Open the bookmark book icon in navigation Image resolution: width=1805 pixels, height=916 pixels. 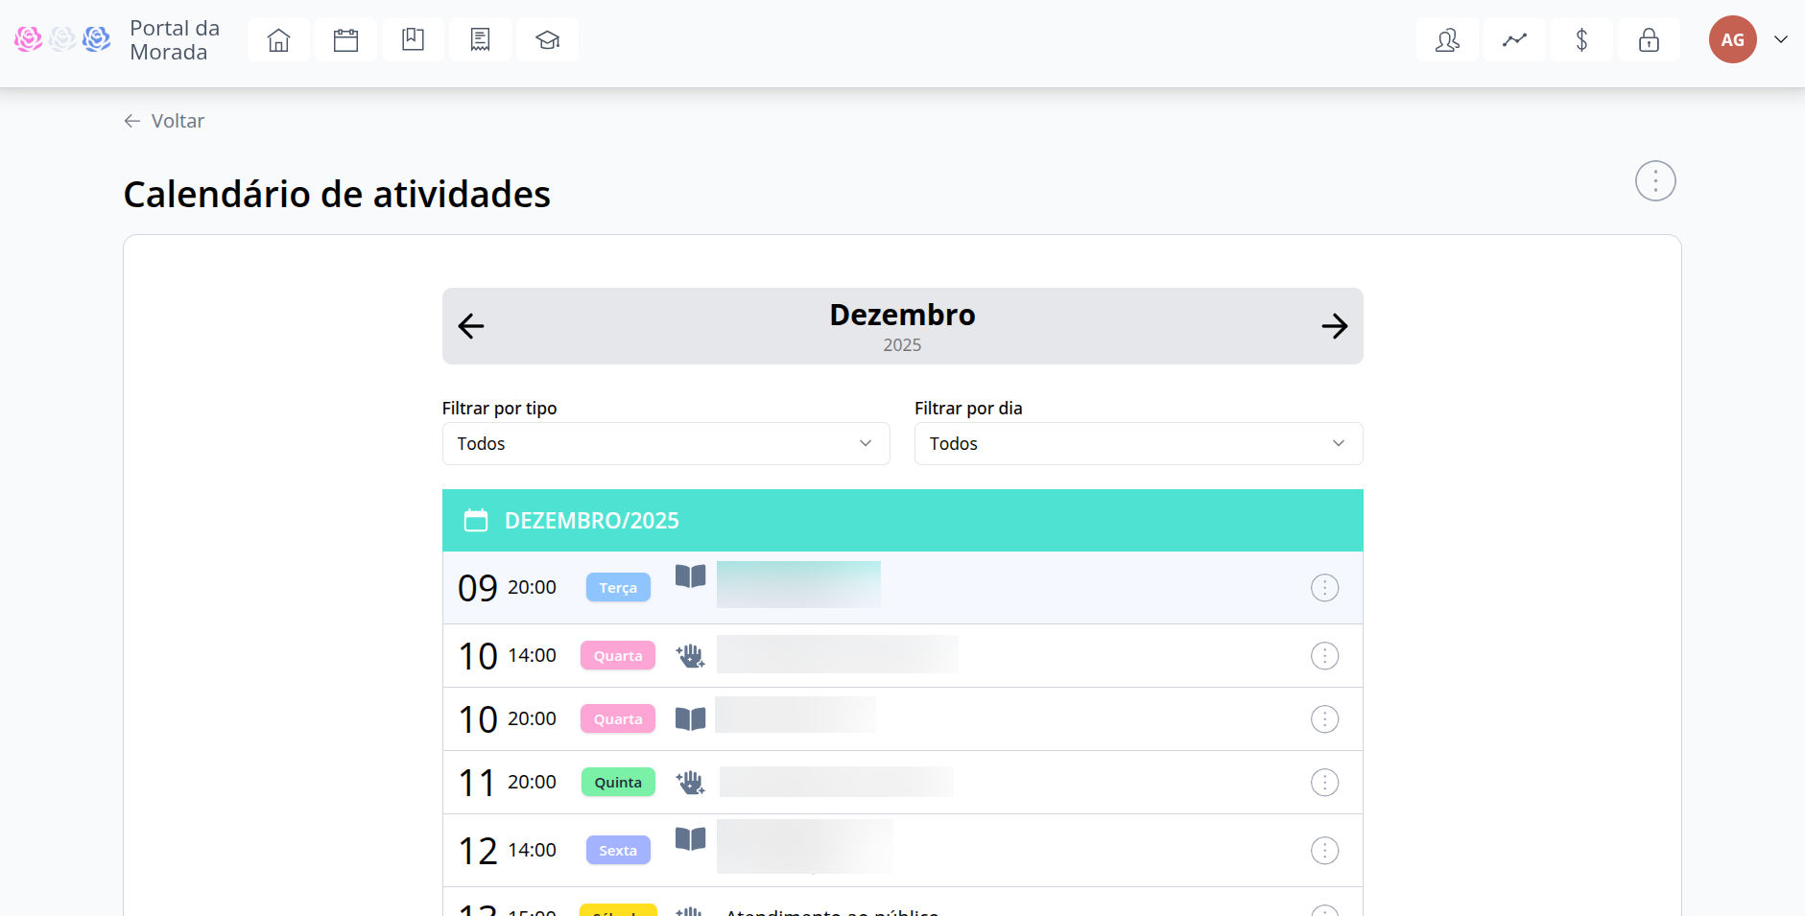click(x=413, y=39)
